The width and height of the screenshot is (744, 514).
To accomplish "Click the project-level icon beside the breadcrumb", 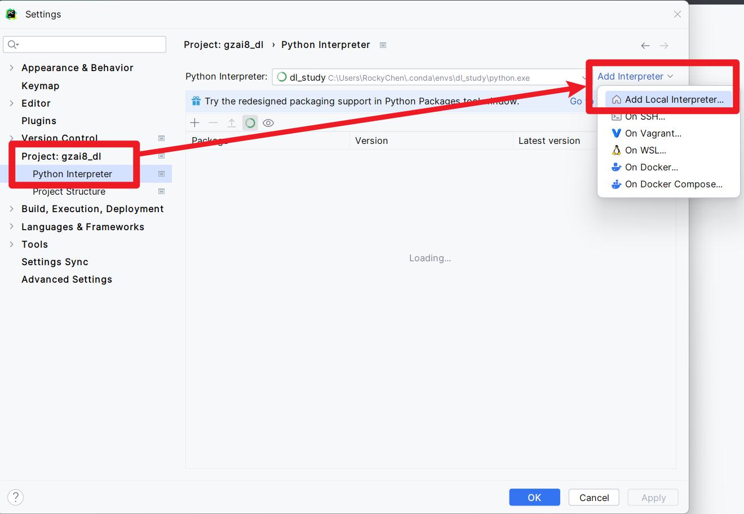I will tap(383, 45).
